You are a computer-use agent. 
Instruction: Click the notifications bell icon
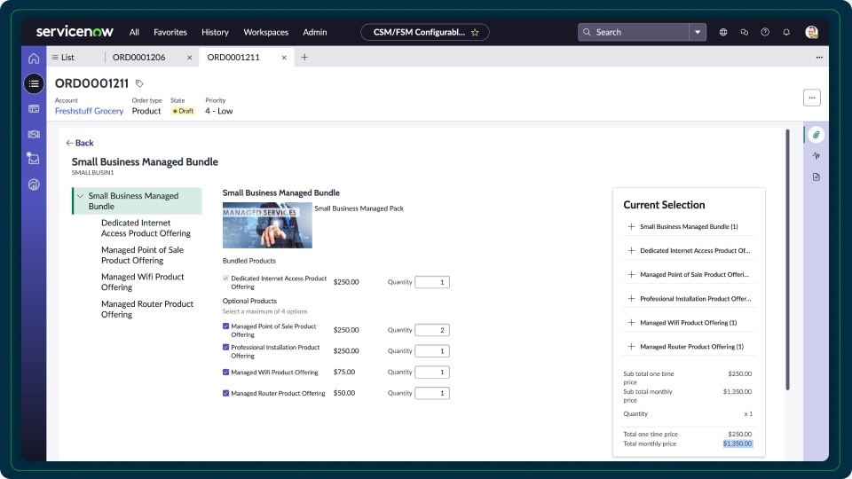(786, 32)
